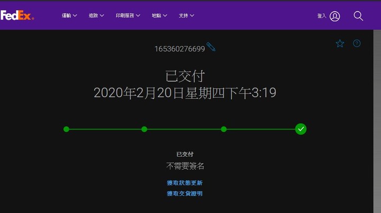Edit tracking number with pencil icon
This screenshot has width=381, height=213.
coord(211,47)
